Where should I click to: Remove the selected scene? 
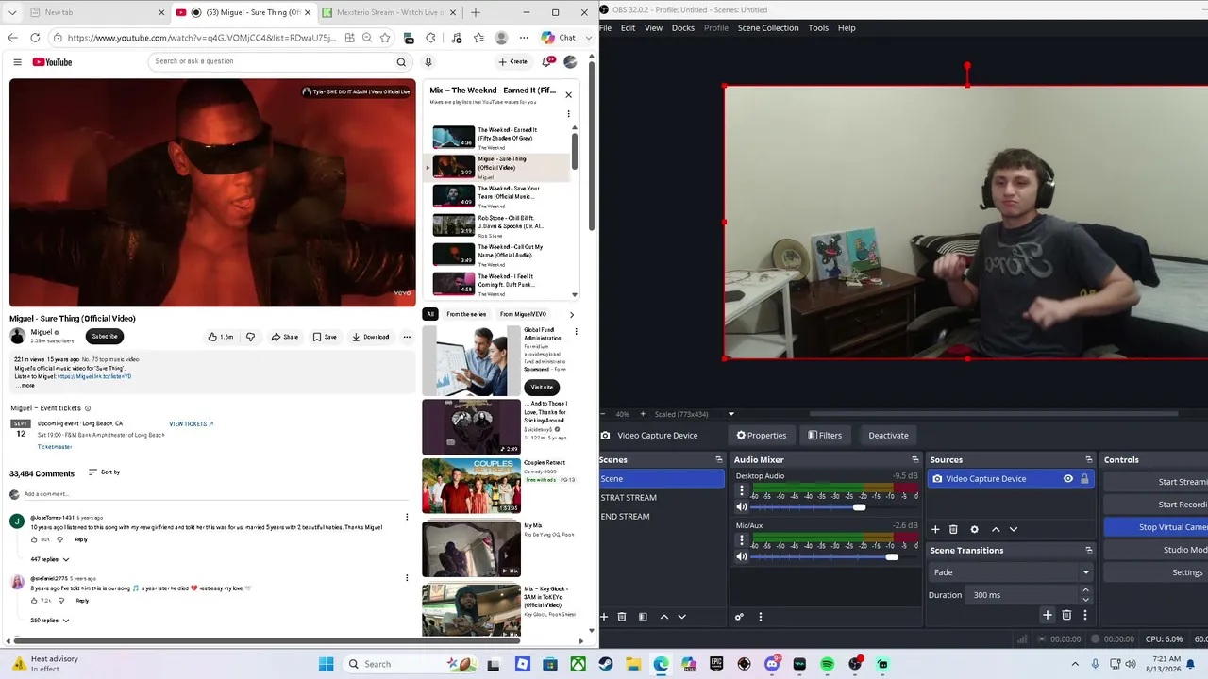(622, 617)
